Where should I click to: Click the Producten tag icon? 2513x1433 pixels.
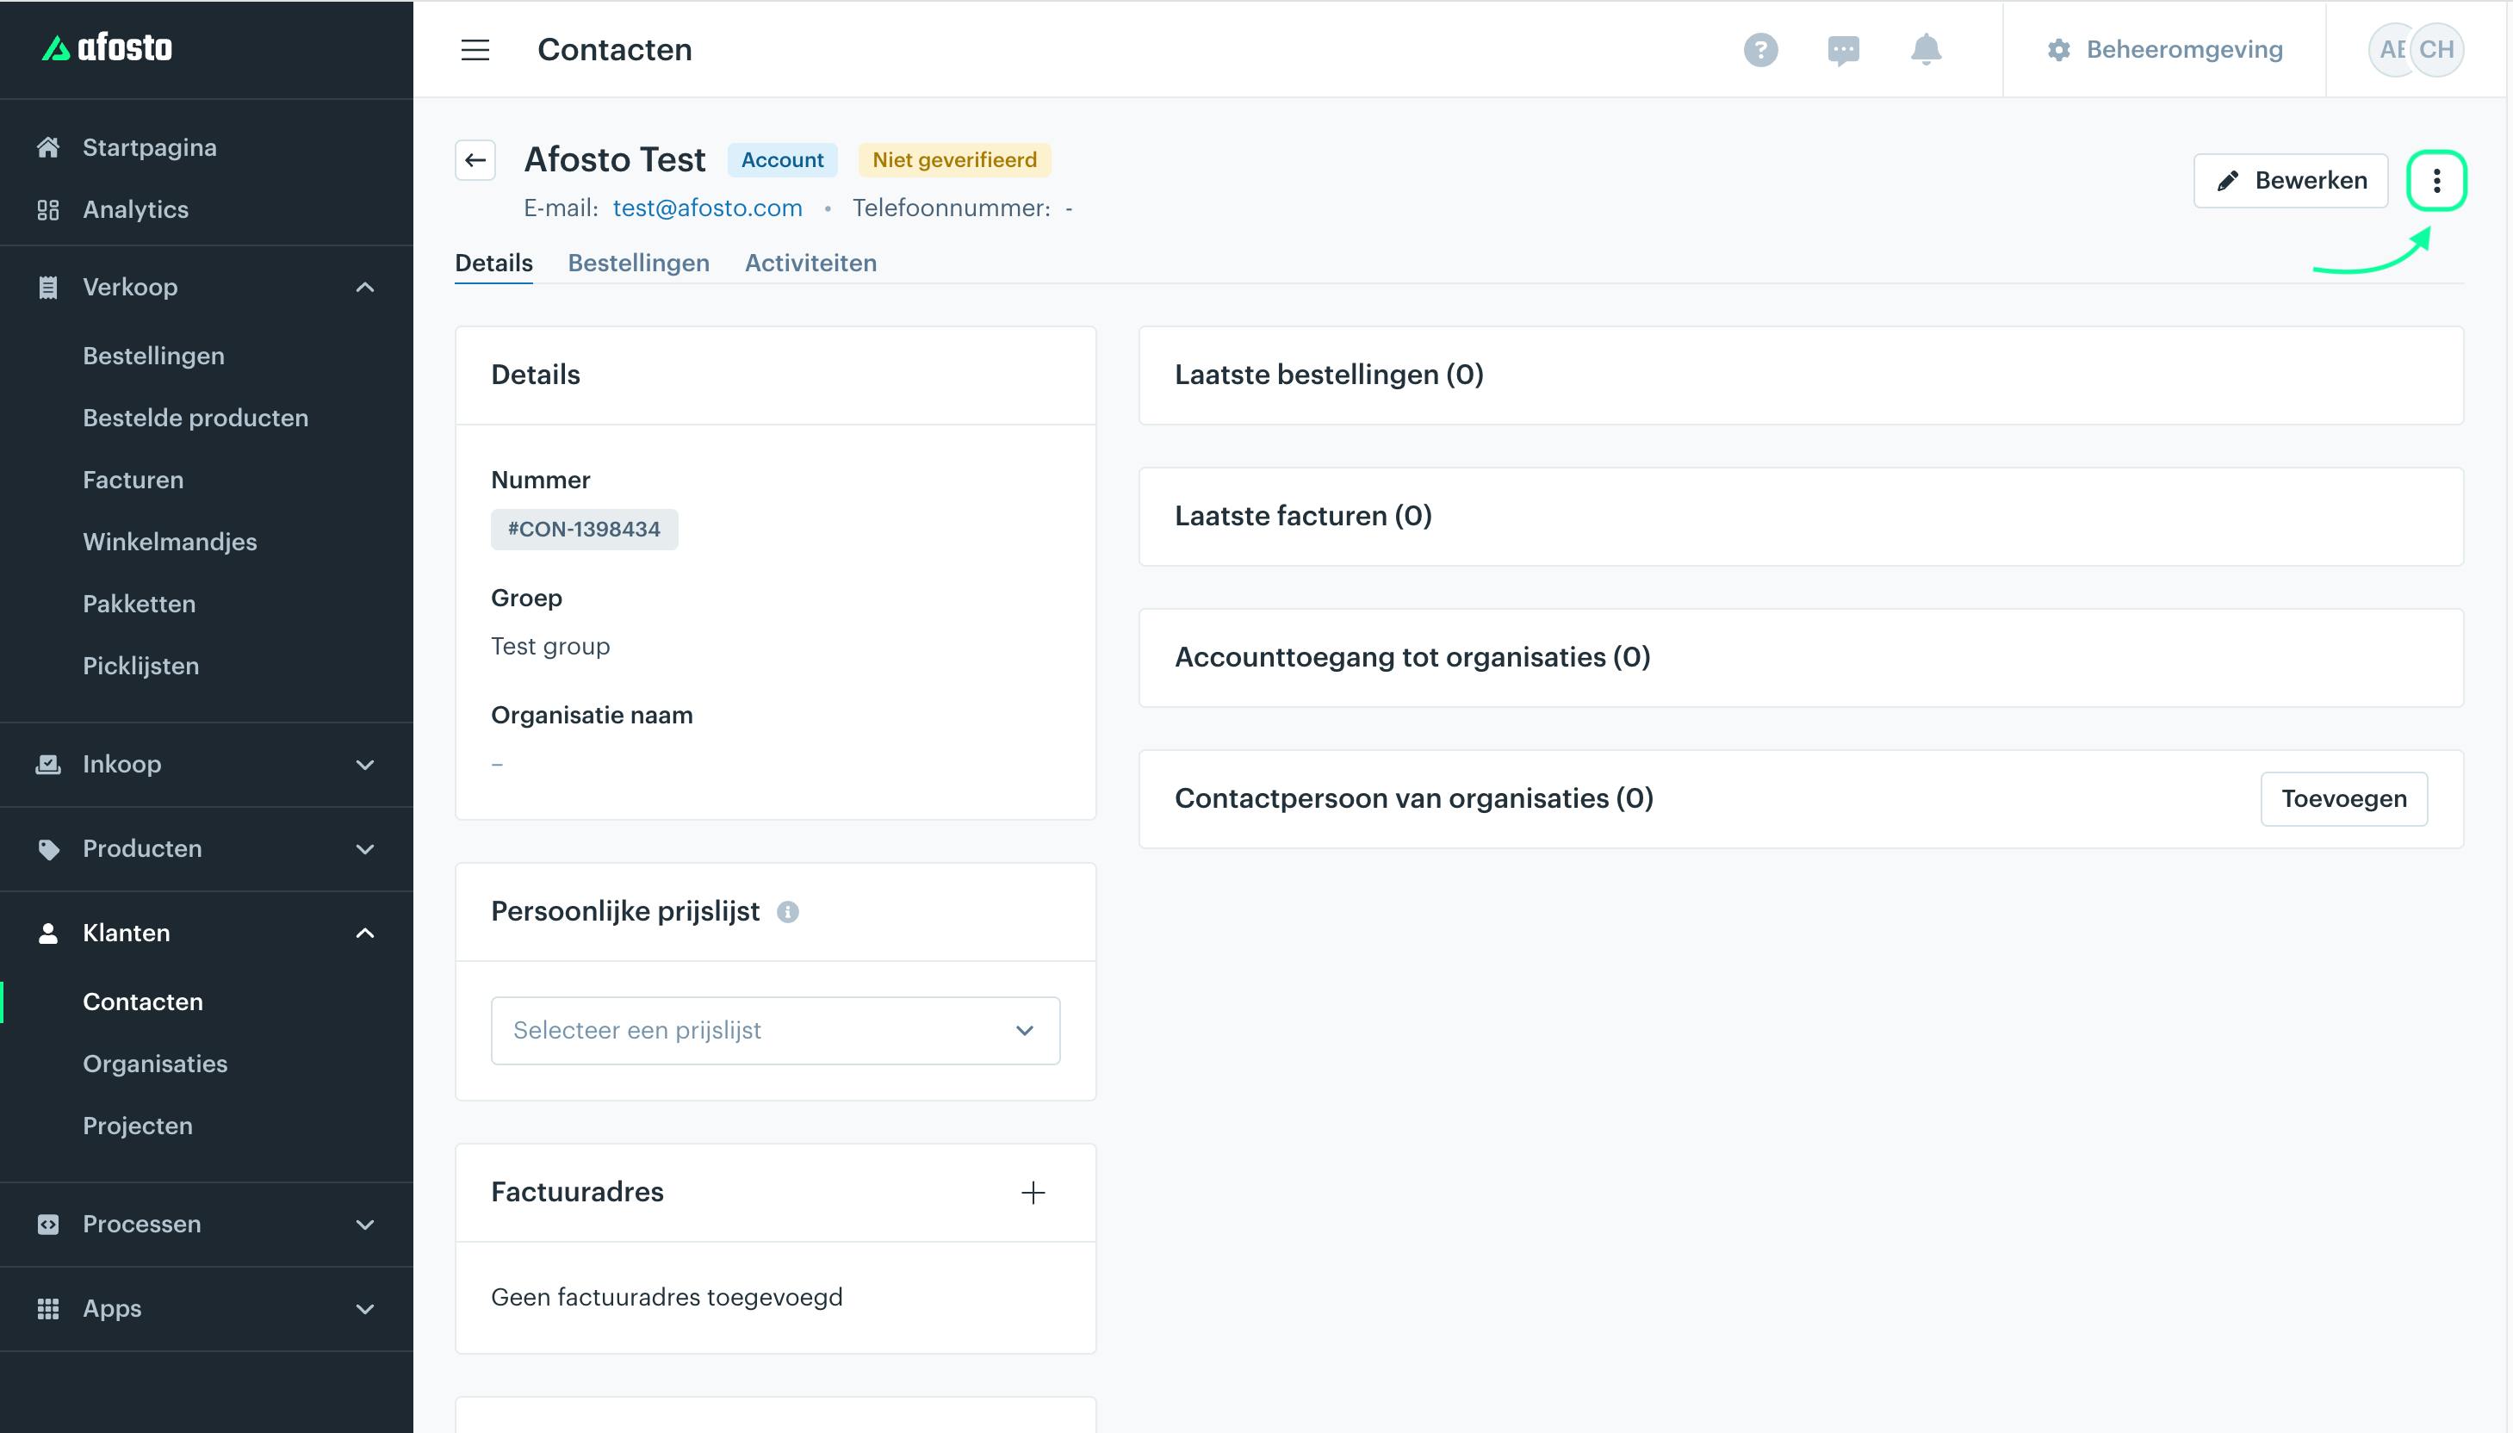[x=47, y=849]
